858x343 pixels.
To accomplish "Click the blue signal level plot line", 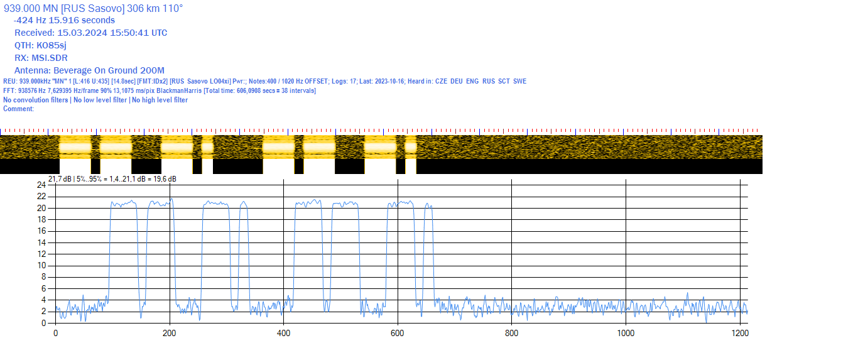I will point(402,259).
